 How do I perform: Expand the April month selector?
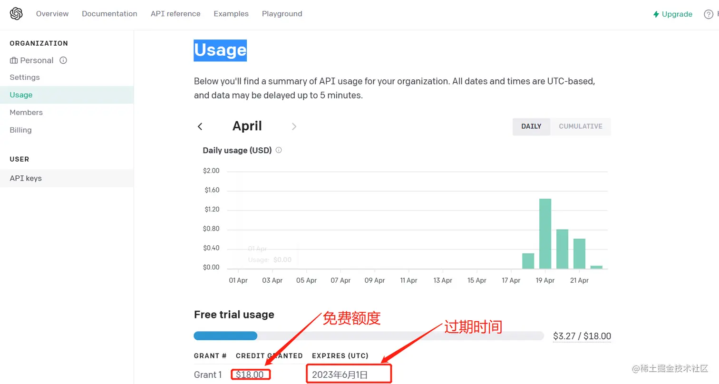(247, 126)
